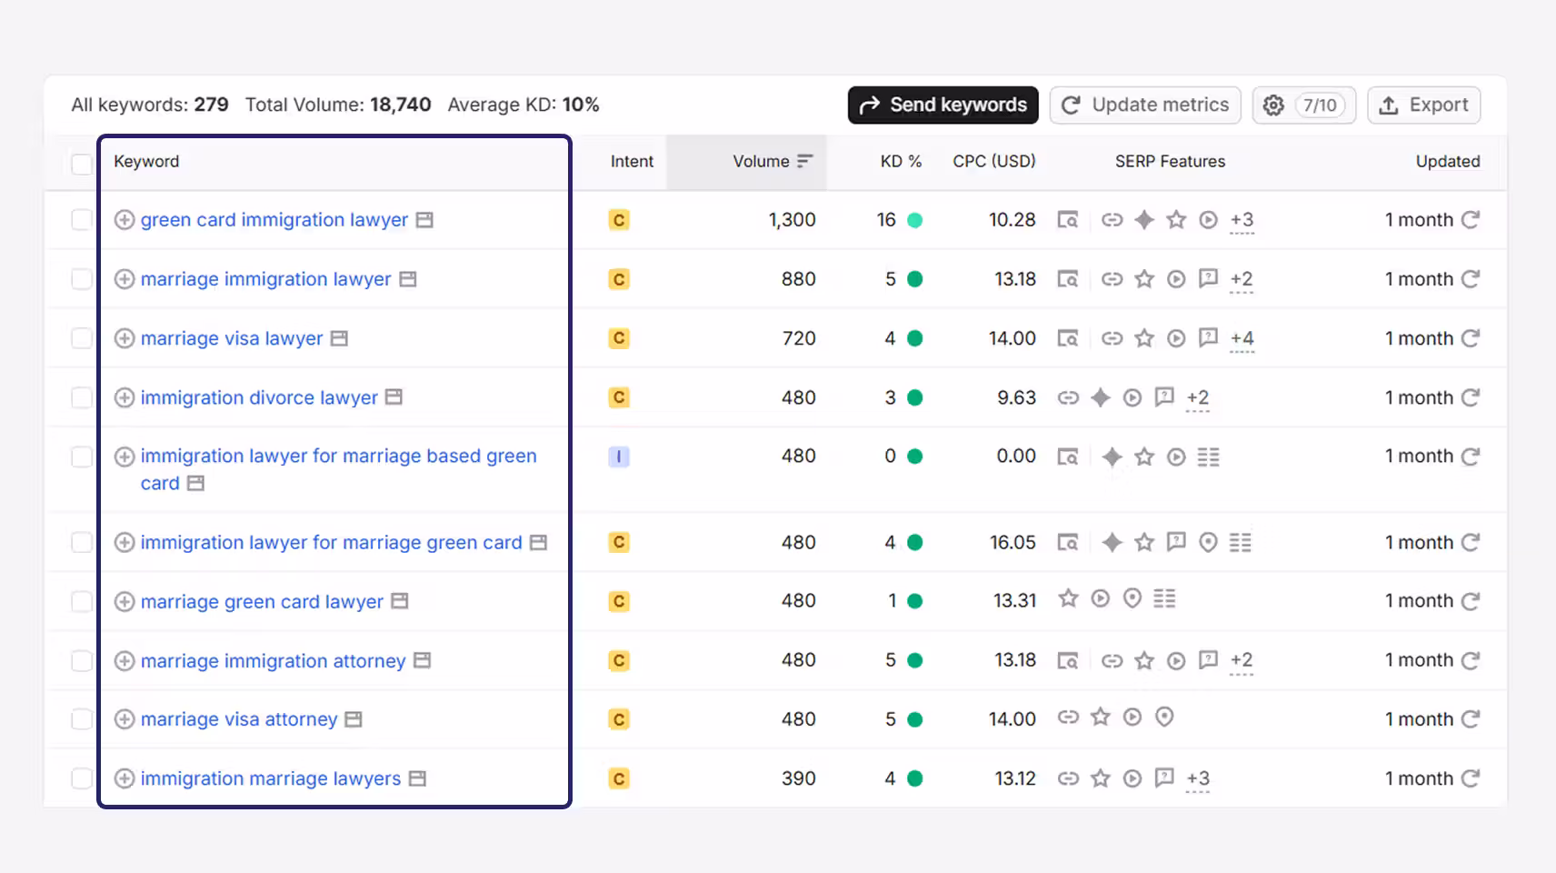
Task: Open SERP view icon after 'marriage visa attorney'
Action: pyautogui.click(x=354, y=719)
